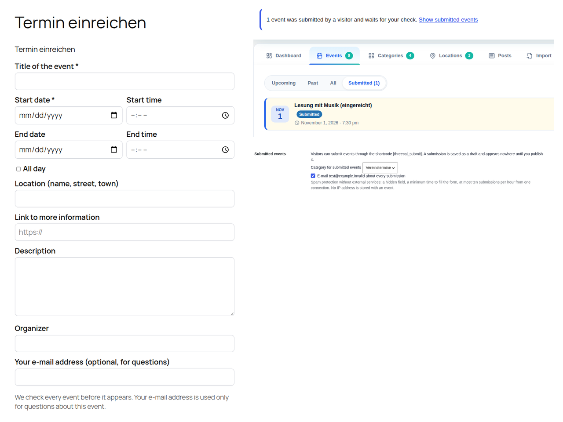
Task: Focus the Title of the event field
Action: (124, 81)
